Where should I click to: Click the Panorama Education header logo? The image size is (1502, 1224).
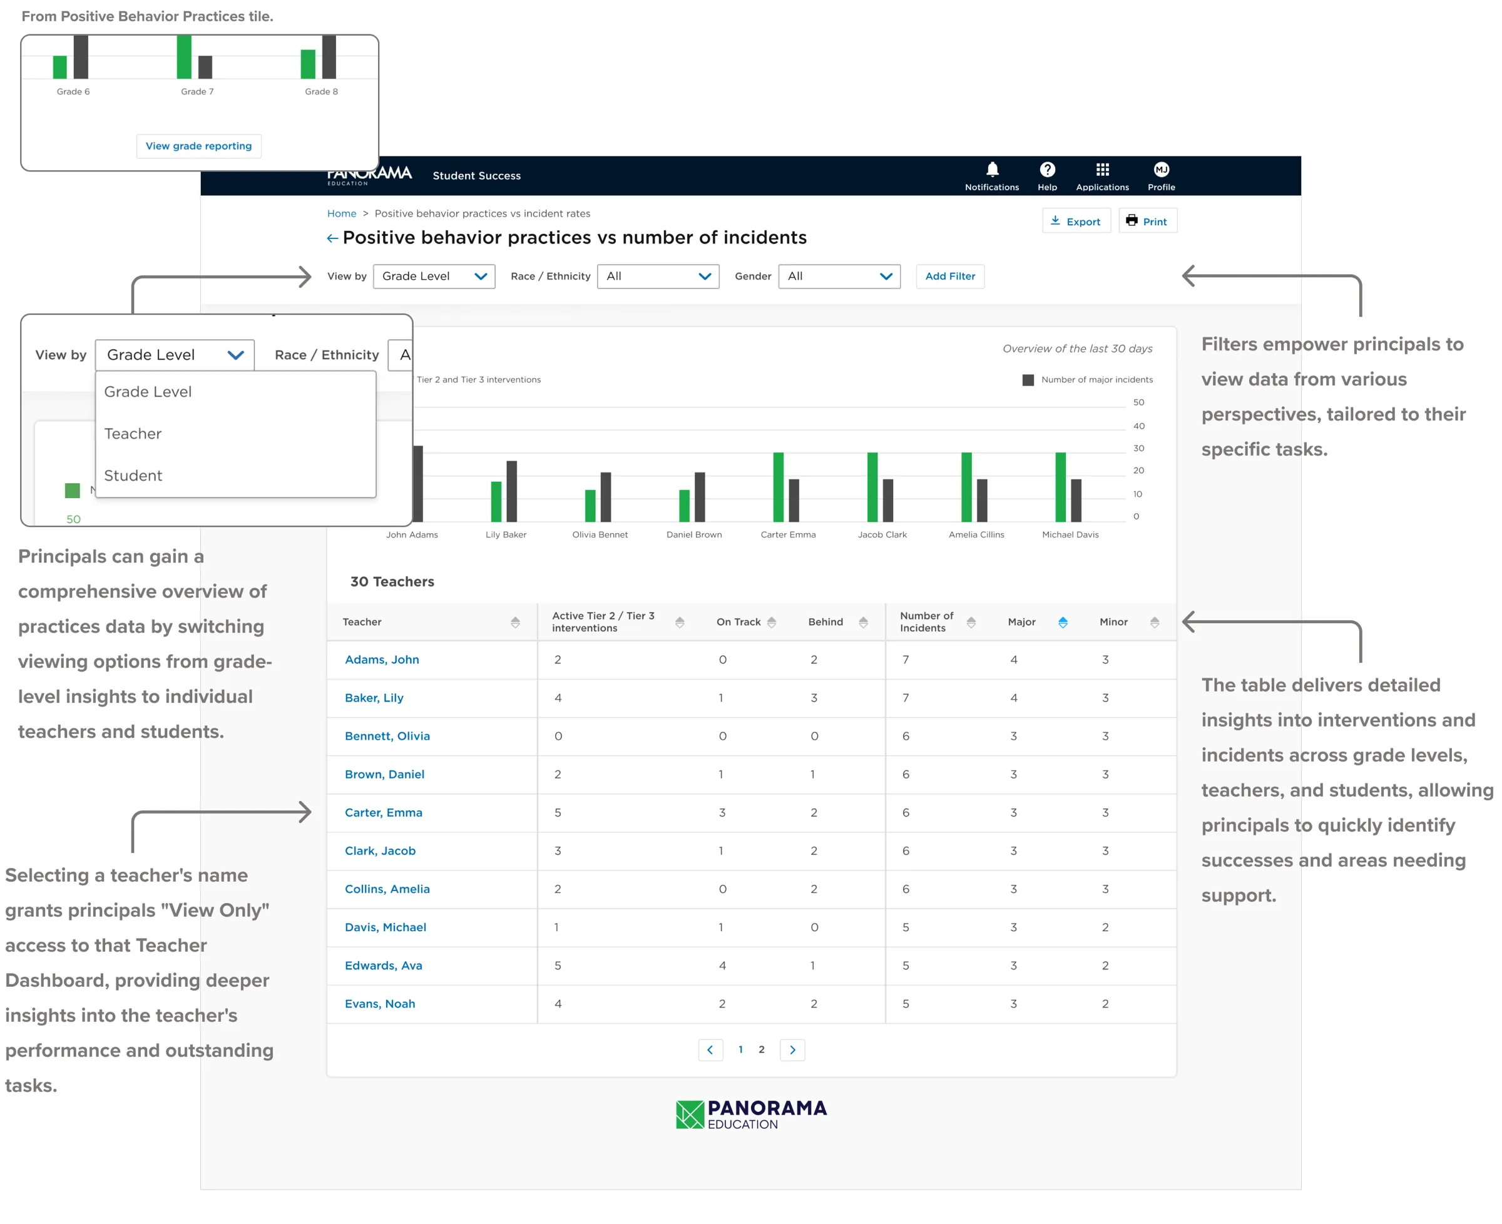pos(369,176)
